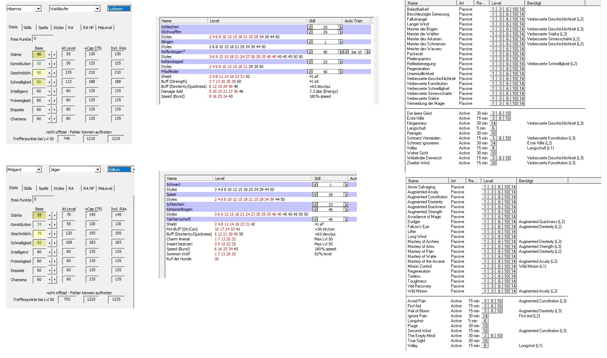This screenshot has height=358, width=607.
Task: Click Art column header in English abilities list
Action: 457,181
